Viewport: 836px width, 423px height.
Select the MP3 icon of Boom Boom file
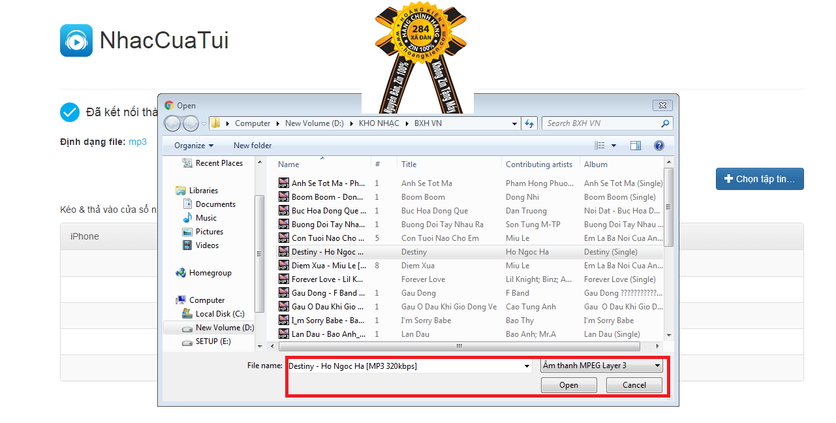284,197
